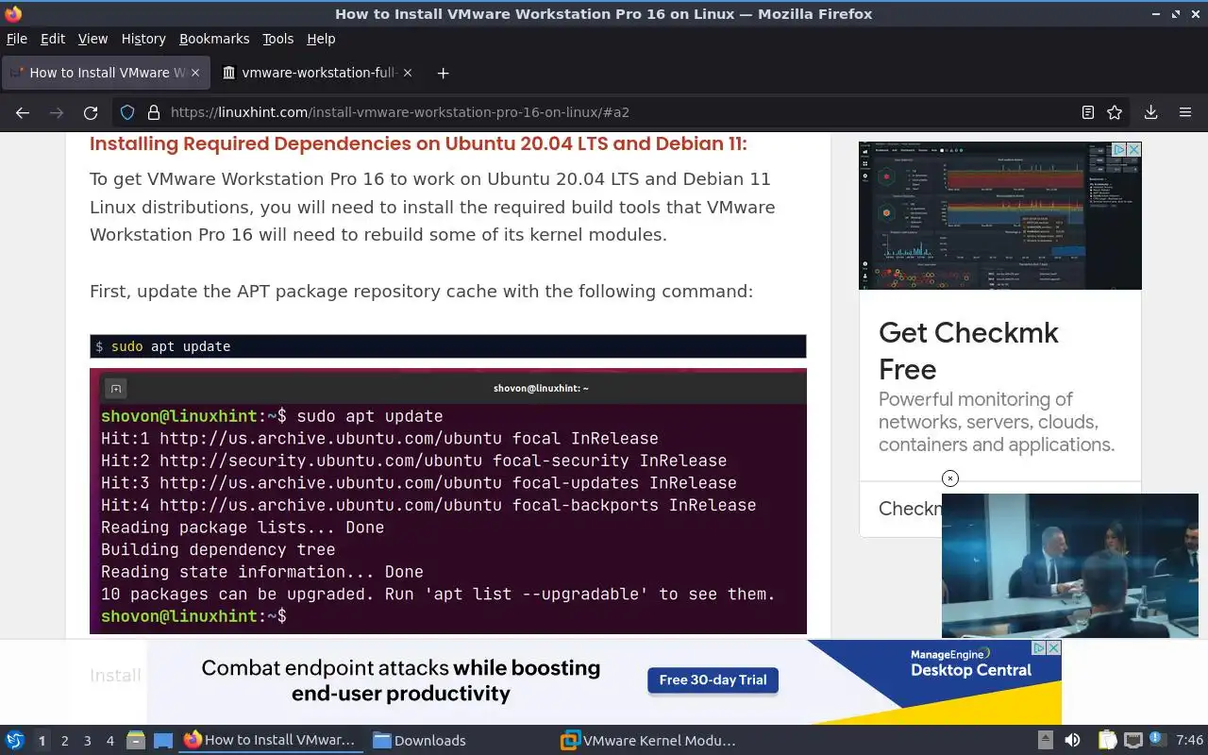
Task: Click 'First, update the APT package' sentence
Action: tap(421, 292)
